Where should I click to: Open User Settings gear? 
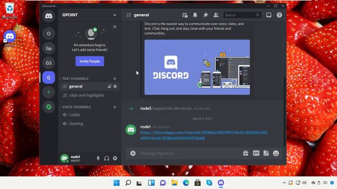coord(115,159)
